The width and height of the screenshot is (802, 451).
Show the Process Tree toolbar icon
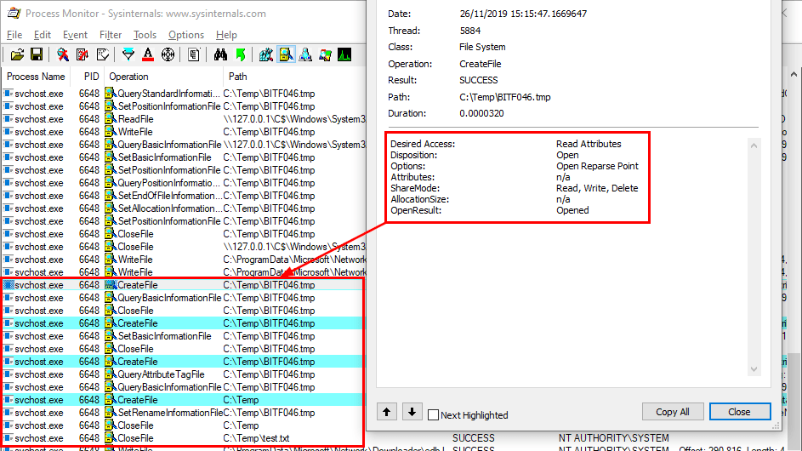tap(194, 54)
